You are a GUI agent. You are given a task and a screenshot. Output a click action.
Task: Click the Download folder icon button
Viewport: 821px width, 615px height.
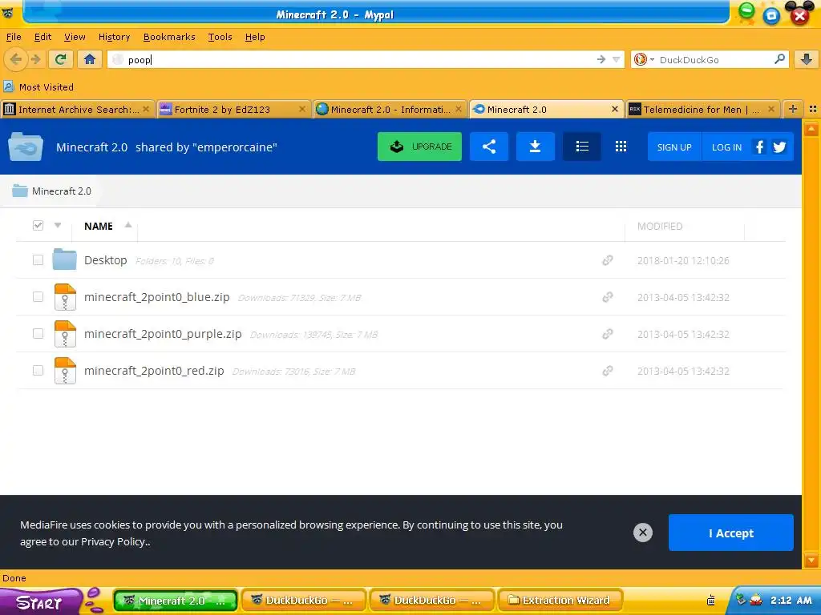pyautogui.click(x=535, y=147)
